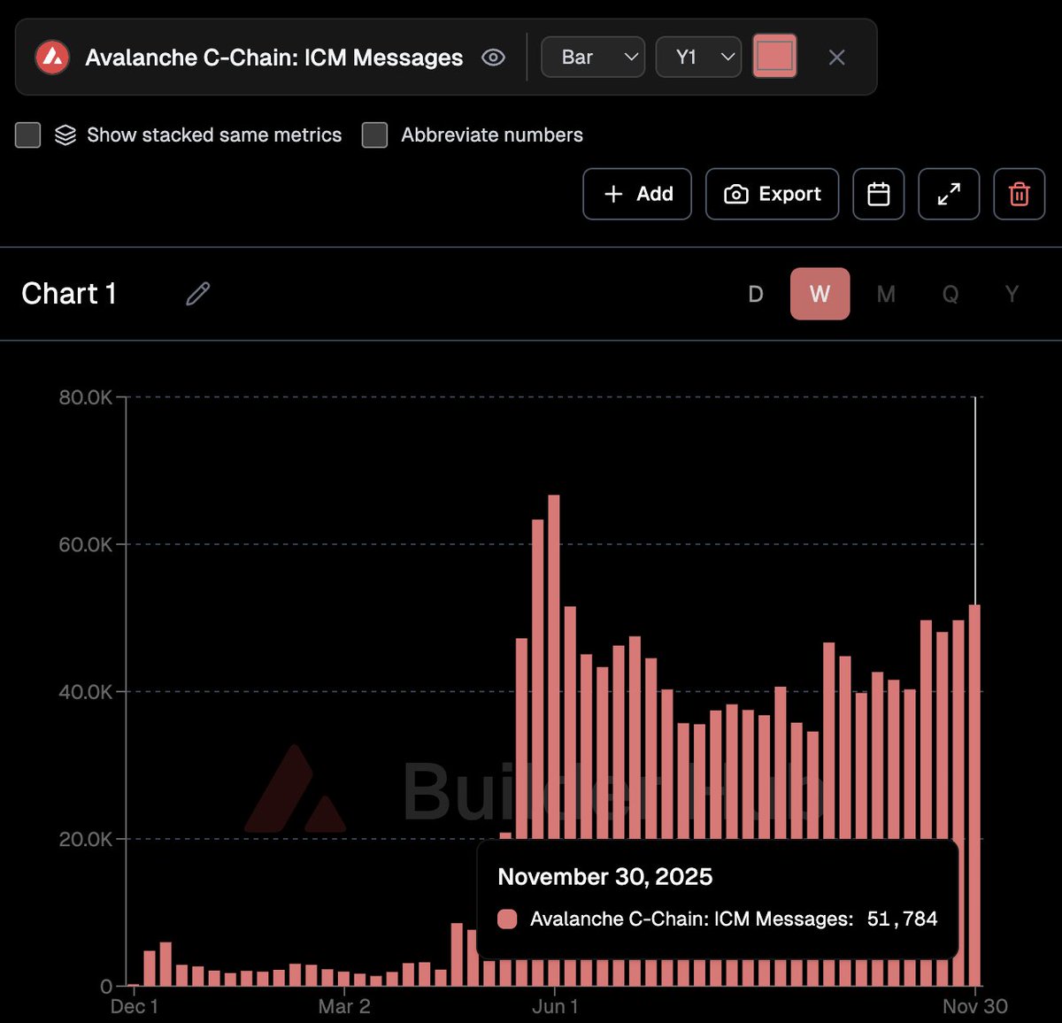Image resolution: width=1062 pixels, height=1023 pixels.
Task: Switch to yearly Y interval
Action: [1012, 294]
